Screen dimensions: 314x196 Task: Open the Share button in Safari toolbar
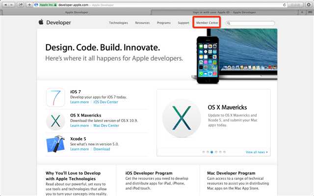(x=21, y=4)
